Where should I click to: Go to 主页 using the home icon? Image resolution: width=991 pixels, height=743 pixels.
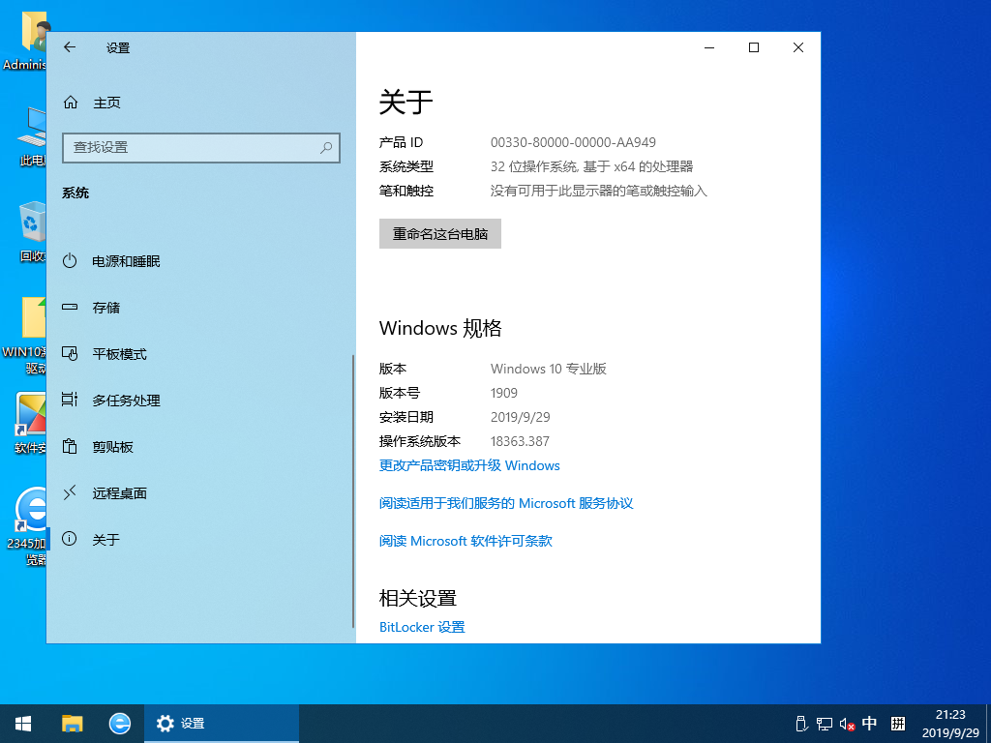[x=69, y=102]
